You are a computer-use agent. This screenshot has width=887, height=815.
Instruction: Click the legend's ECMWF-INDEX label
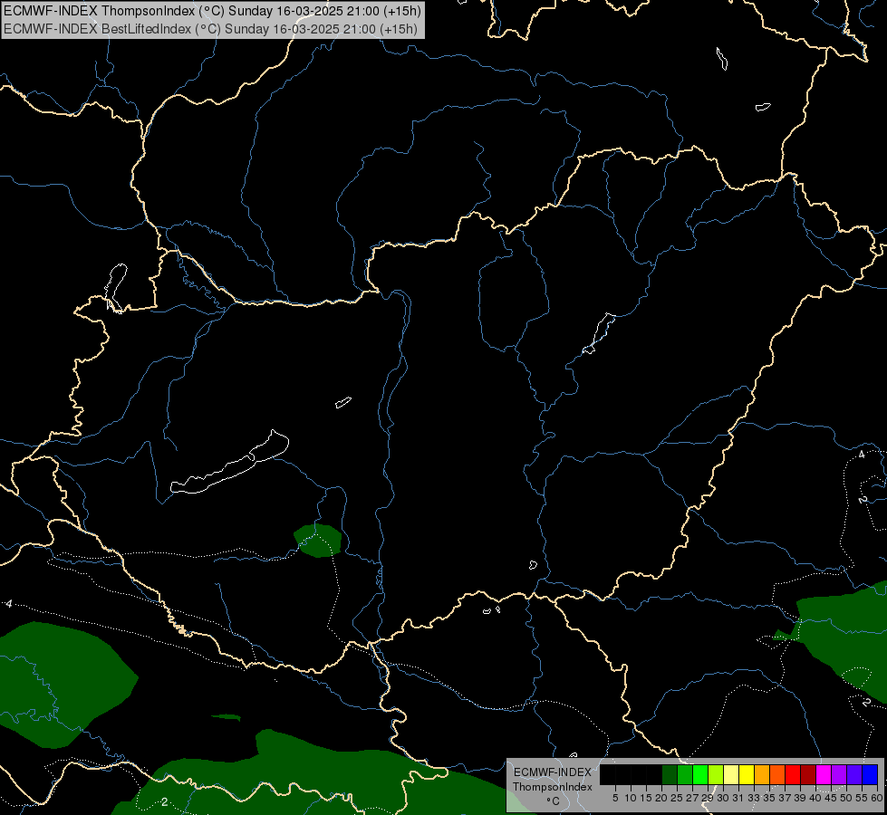point(552,772)
